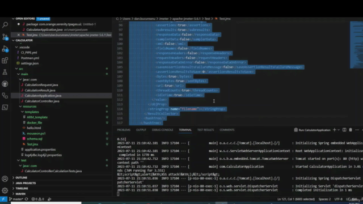Image resolution: width=363 pixels, height=204 pixels.
Task: Switch to Test Results tab
Action: click(x=205, y=130)
